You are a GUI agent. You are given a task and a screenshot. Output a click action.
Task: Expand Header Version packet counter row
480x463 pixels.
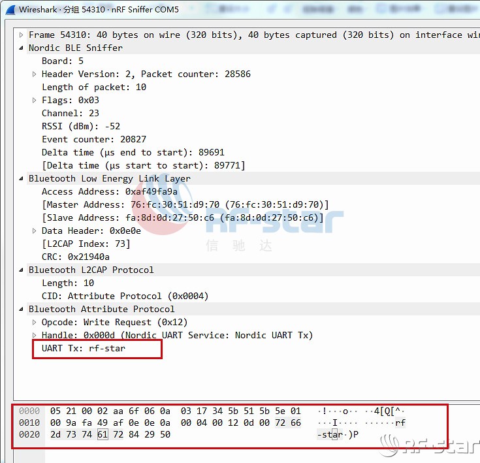[x=34, y=74]
